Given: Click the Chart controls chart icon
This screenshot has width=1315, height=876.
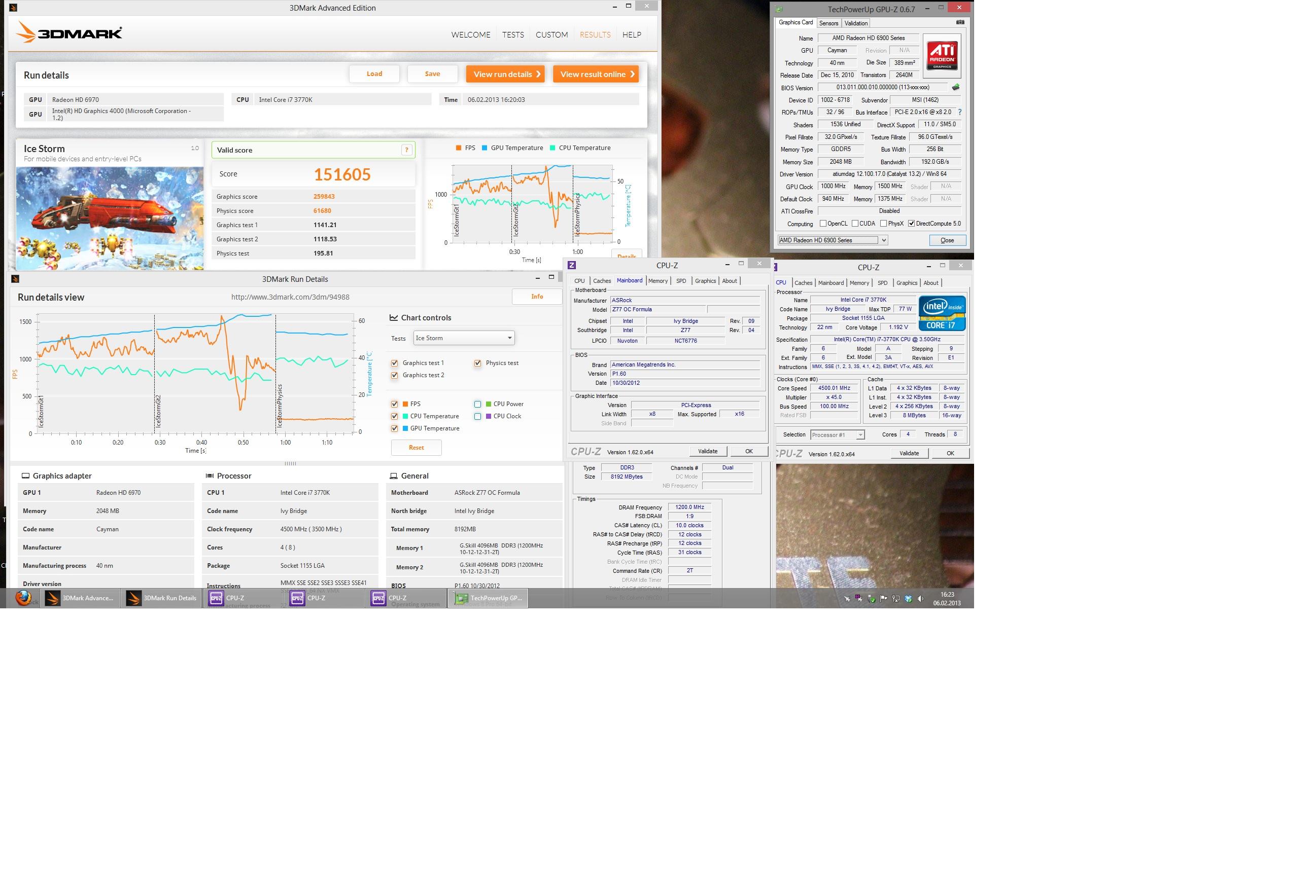Looking at the screenshot, I should (394, 317).
